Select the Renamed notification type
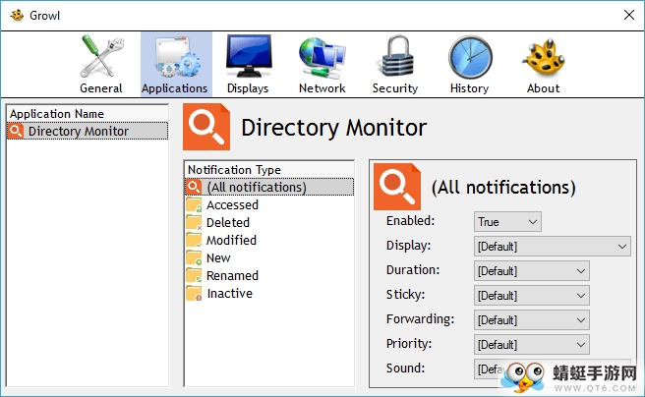This screenshot has width=645, height=397. click(232, 275)
